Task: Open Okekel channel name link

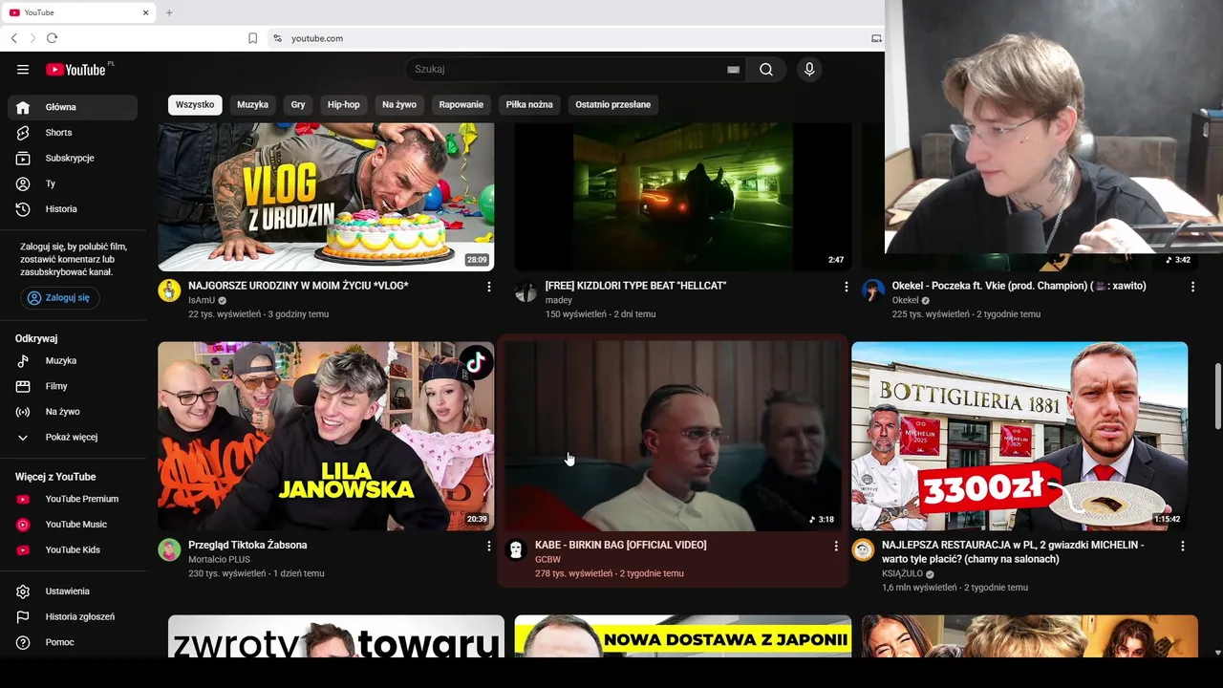Action: (x=905, y=300)
